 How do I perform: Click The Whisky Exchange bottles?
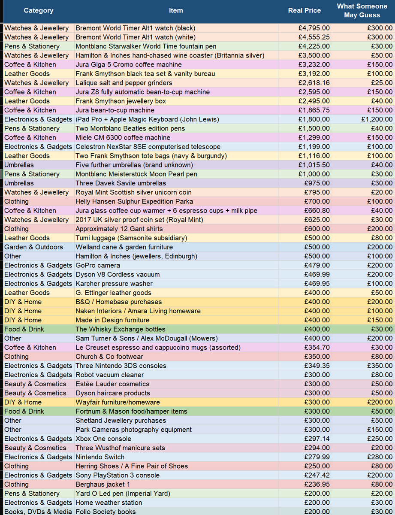click(x=176, y=329)
